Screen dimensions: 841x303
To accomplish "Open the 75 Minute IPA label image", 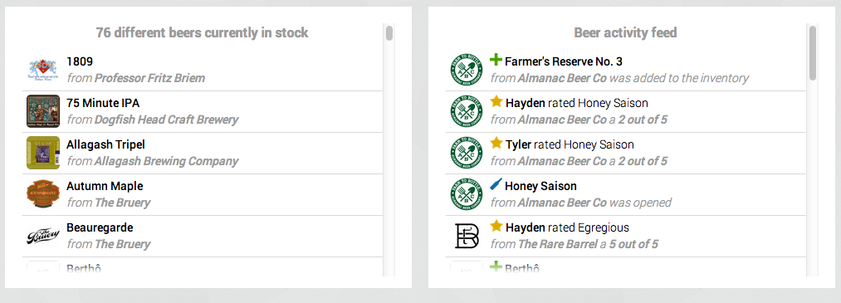I will 42,111.
